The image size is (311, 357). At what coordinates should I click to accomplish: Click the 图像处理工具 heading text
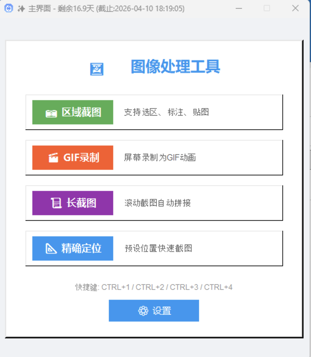point(175,67)
